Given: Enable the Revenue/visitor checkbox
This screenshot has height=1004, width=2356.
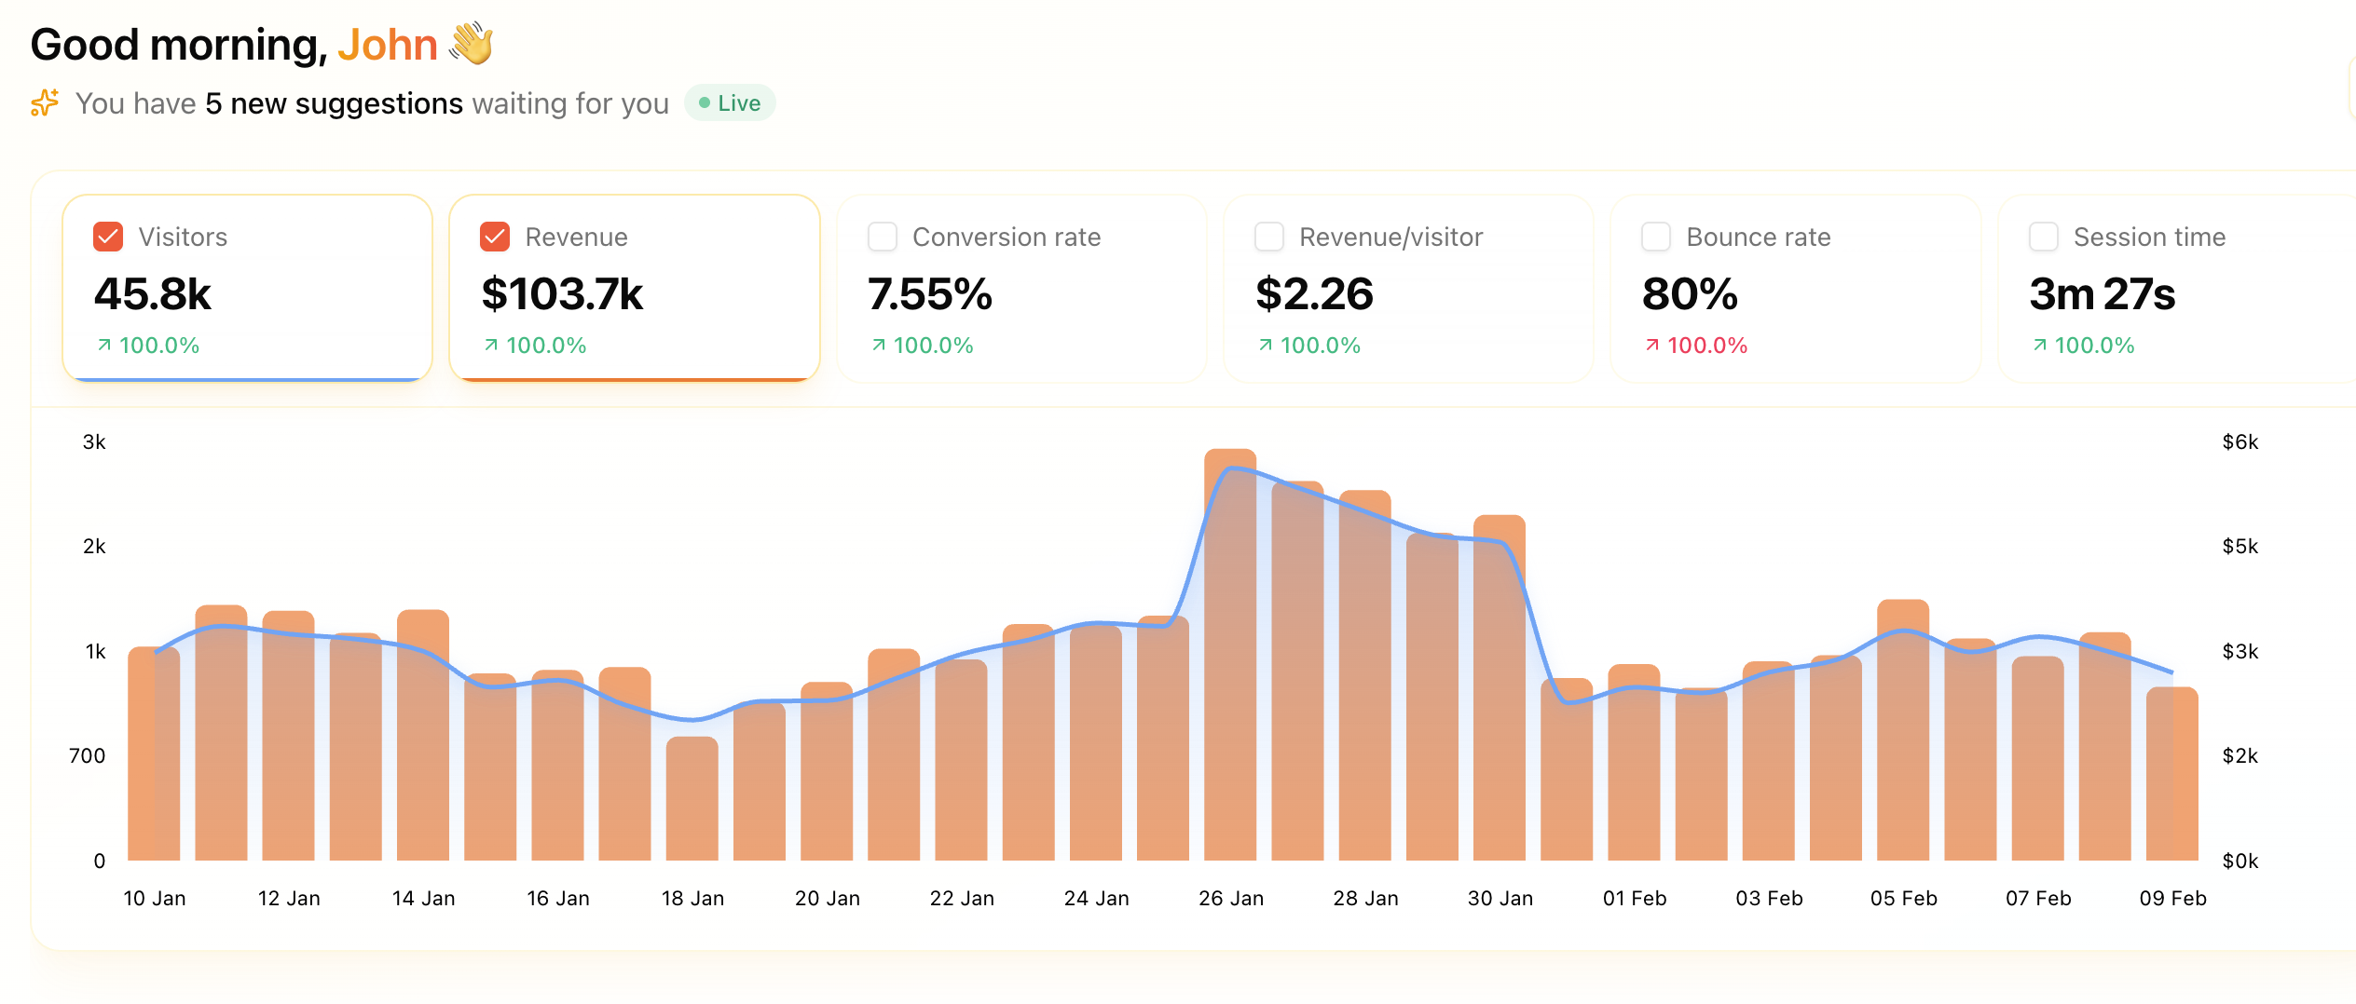Looking at the screenshot, I should pos(1268,237).
